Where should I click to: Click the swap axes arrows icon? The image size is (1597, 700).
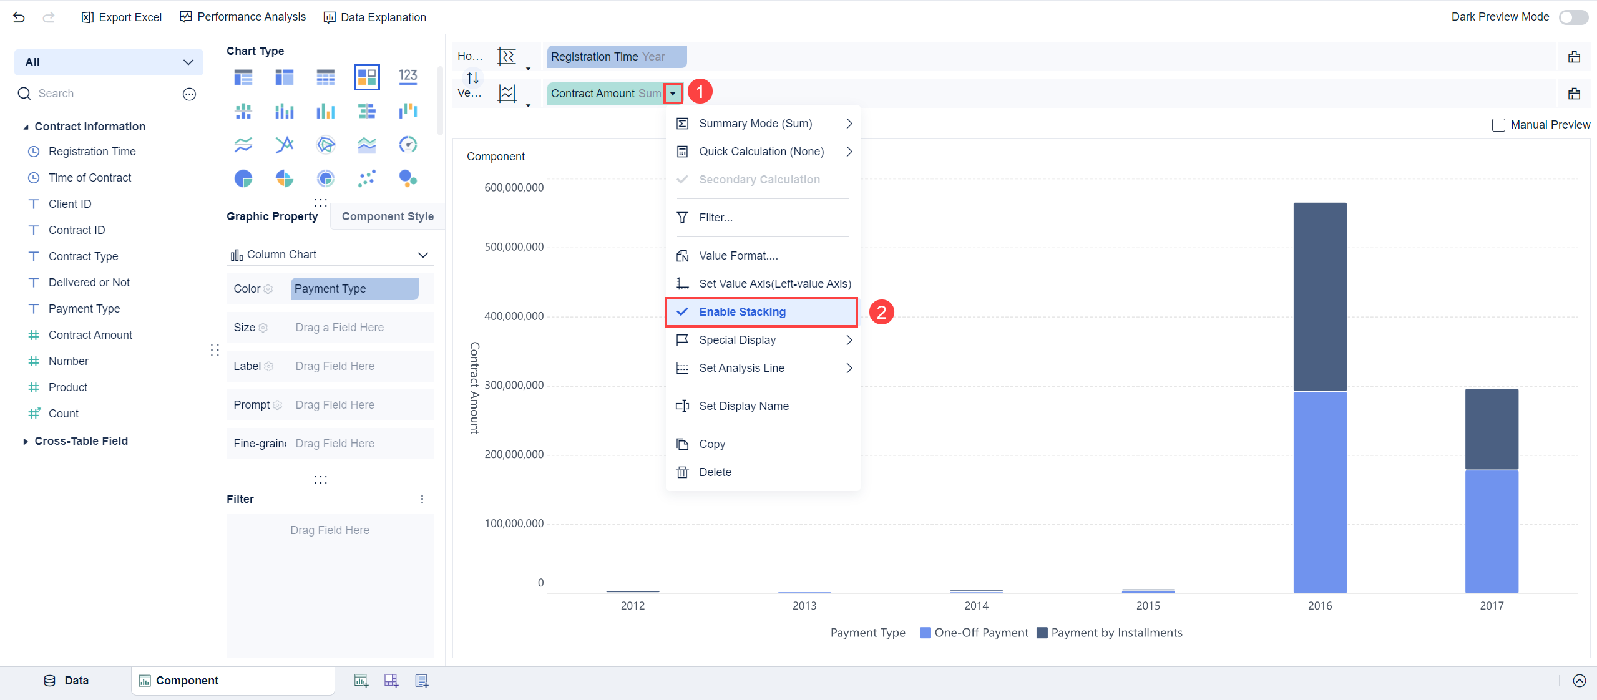pyautogui.click(x=472, y=78)
